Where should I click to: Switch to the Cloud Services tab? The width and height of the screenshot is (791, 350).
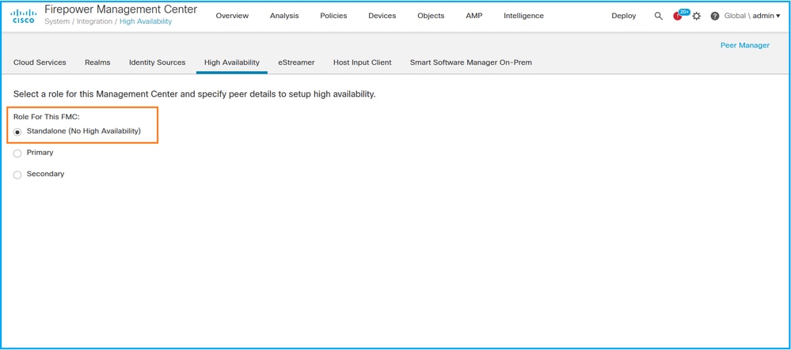click(40, 62)
